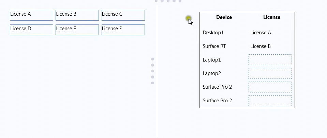
Task: Select the upper Surface Pro 2 license slot
Action: (270, 87)
